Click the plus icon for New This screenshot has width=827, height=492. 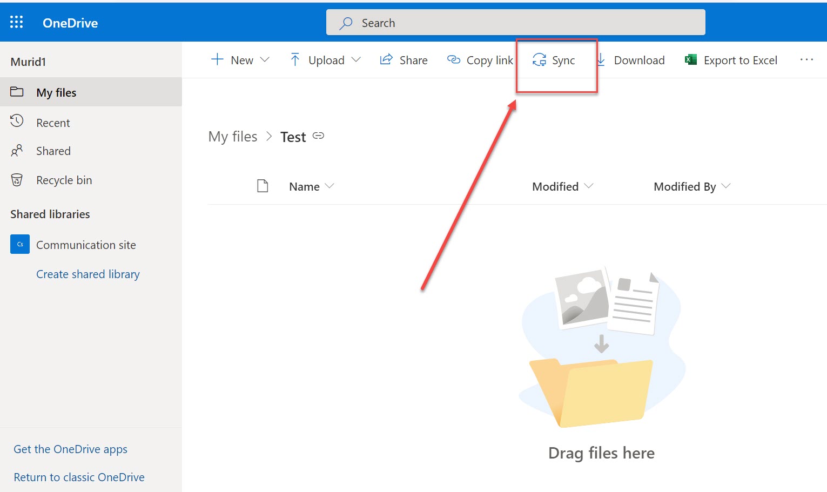(x=217, y=59)
